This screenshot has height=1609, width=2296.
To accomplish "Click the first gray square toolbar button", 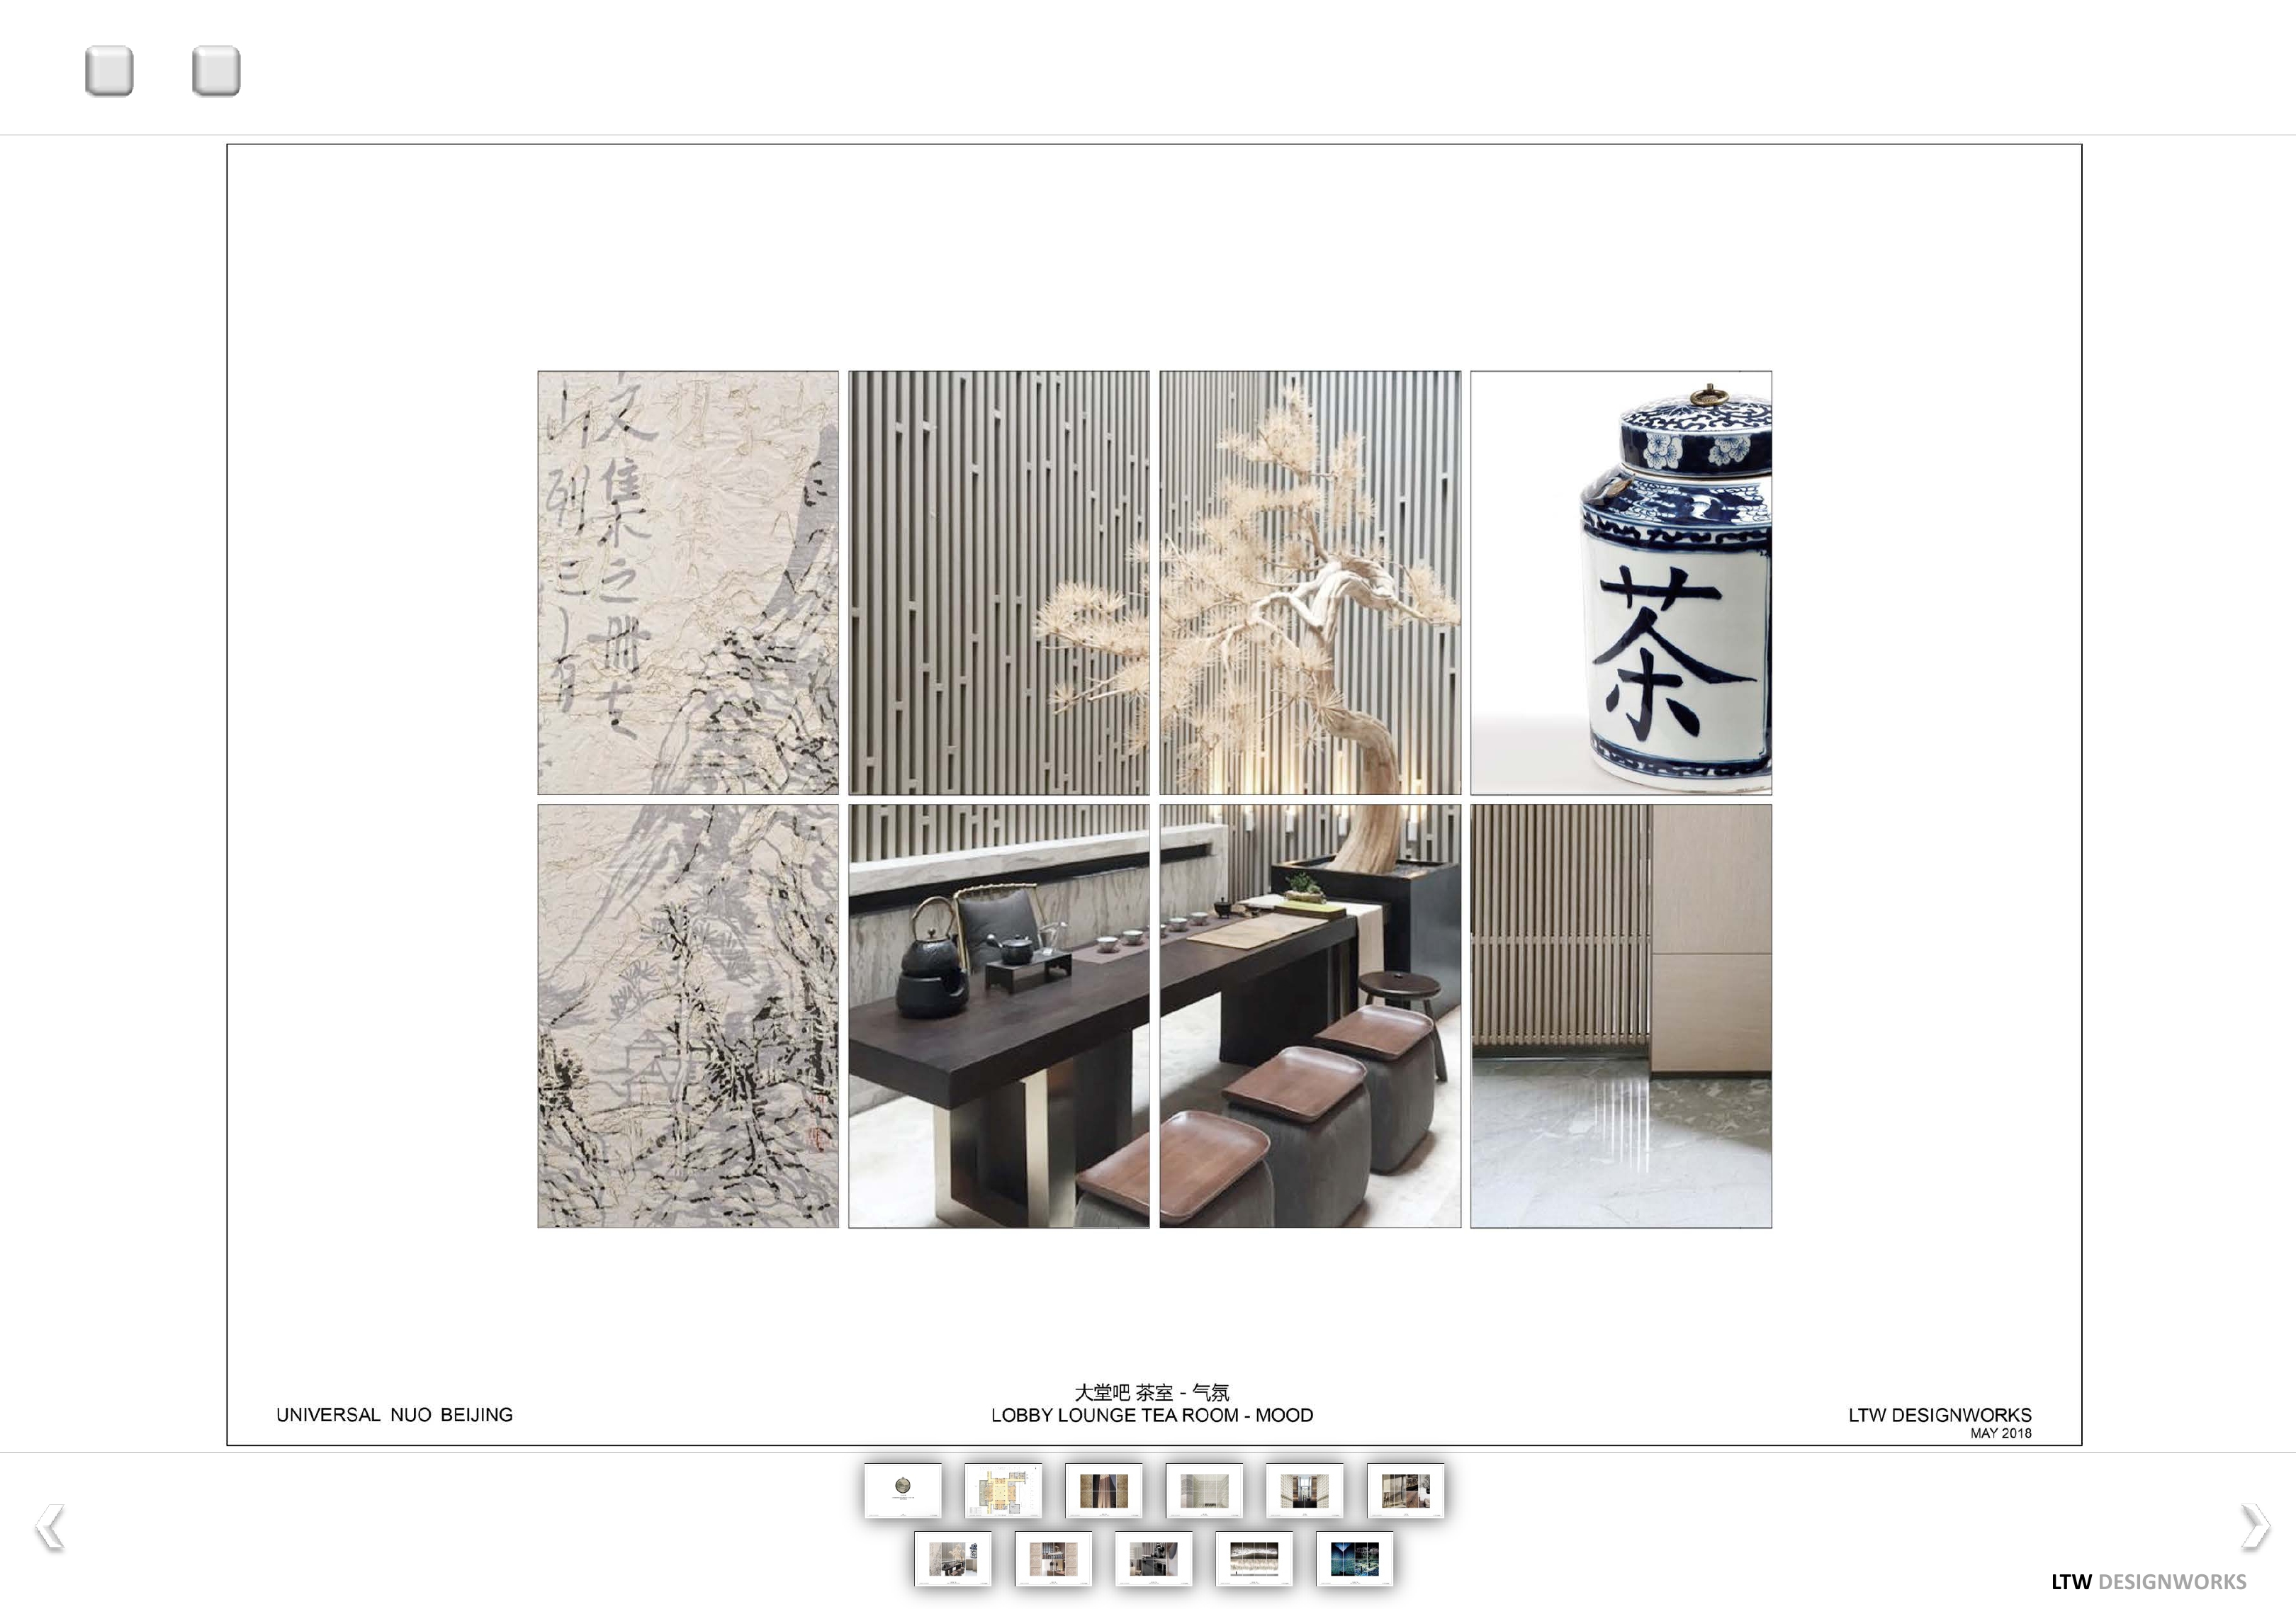I will pos(109,71).
